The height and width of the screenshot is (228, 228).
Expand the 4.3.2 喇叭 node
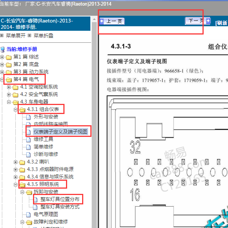pyautogui.click(x=15, y=162)
